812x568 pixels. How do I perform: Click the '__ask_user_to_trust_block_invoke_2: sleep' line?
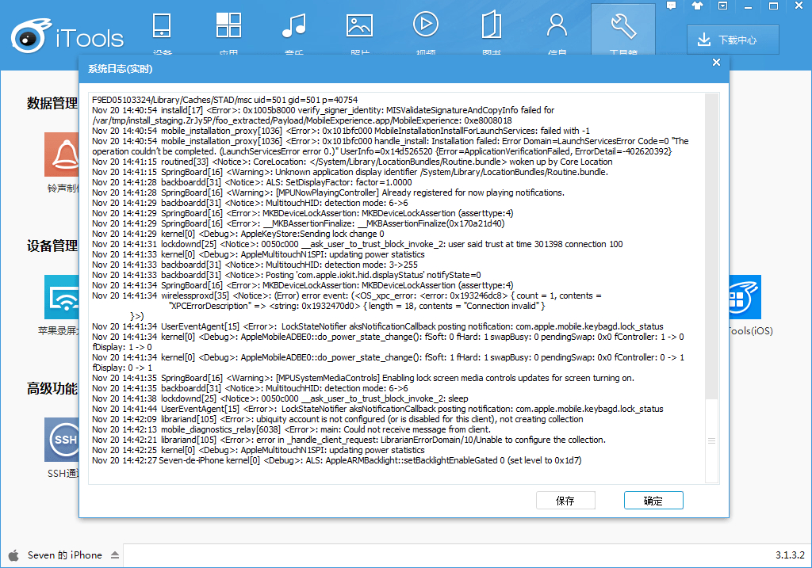click(x=280, y=398)
